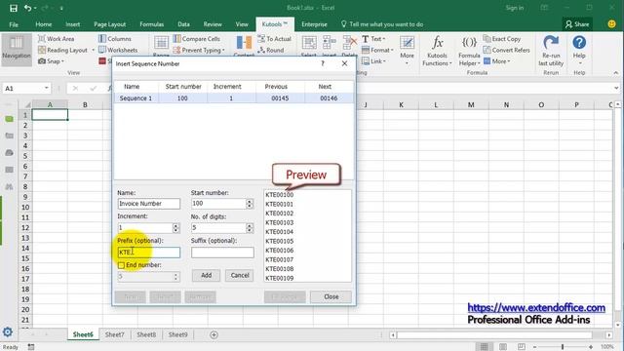624x351 pixels.
Task: Click Compare Cells icon
Action: click(x=176, y=39)
